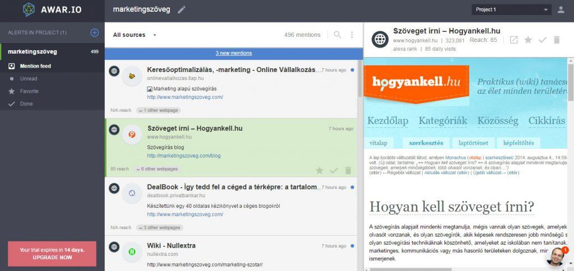This screenshot has height=271, width=574.
Task: Expand 1 other webpage under Keresőoptimalizálás
Action: (x=159, y=110)
